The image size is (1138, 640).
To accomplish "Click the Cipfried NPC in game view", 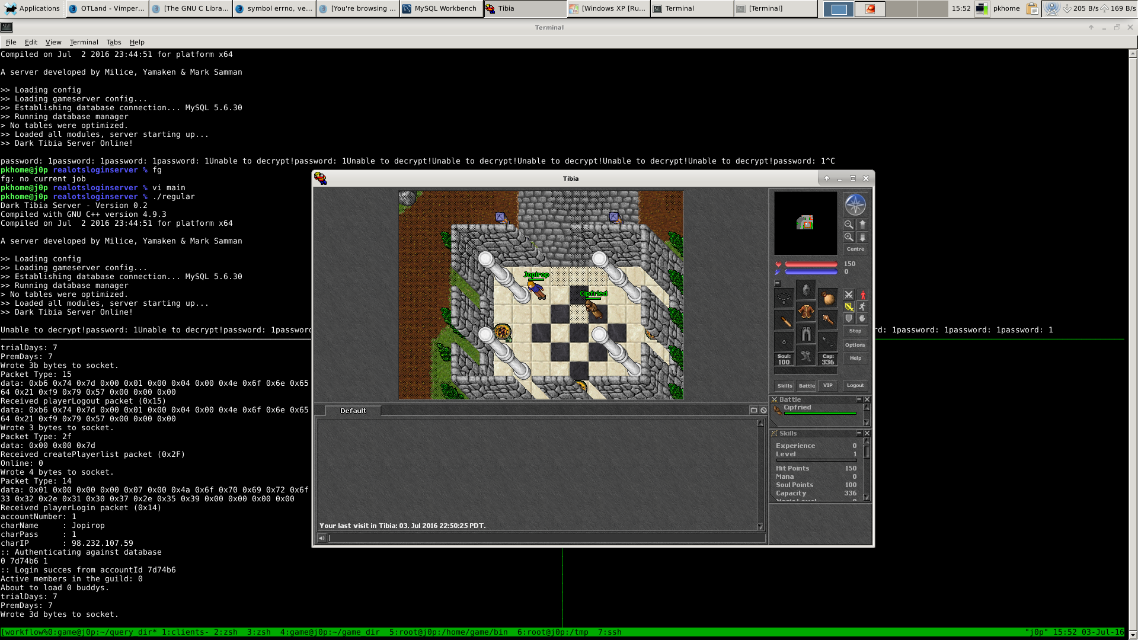I will tap(593, 308).
